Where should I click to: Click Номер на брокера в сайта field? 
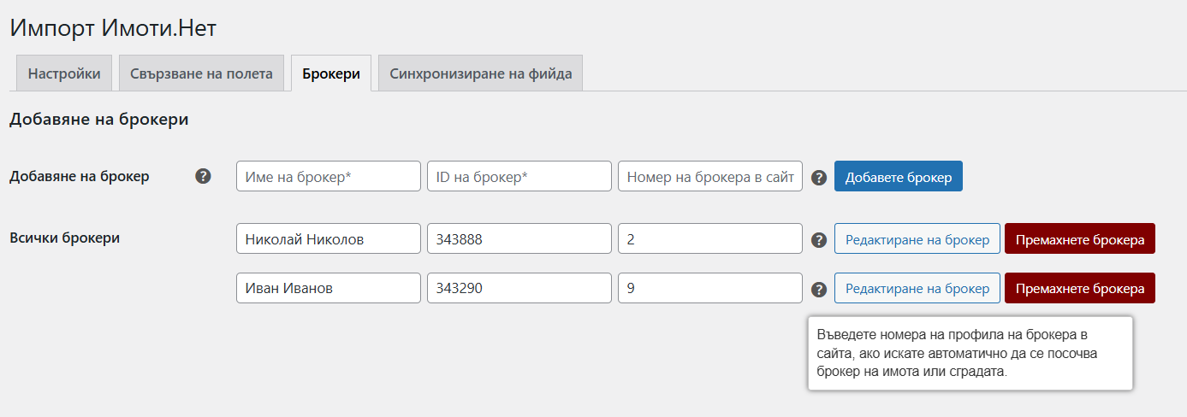[710, 177]
